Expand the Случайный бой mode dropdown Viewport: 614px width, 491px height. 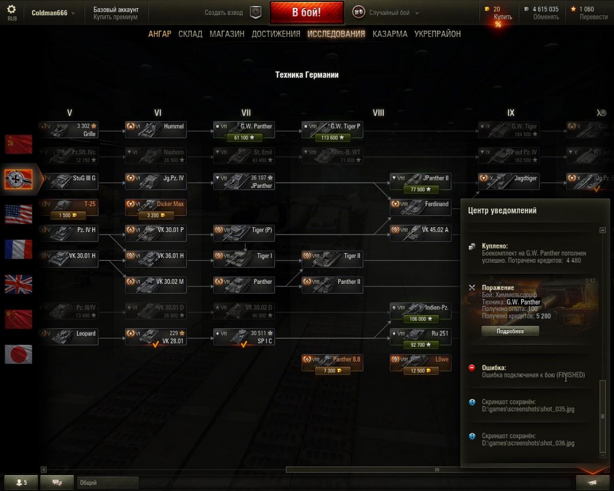(x=386, y=13)
